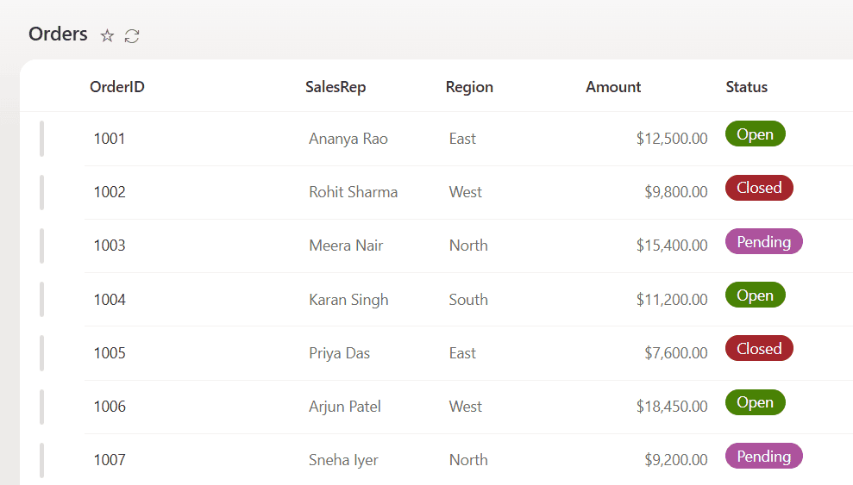This screenshot has height=485, width=853.
Task: Click West region in Arjun Patel row
Action: coord(465,407)
